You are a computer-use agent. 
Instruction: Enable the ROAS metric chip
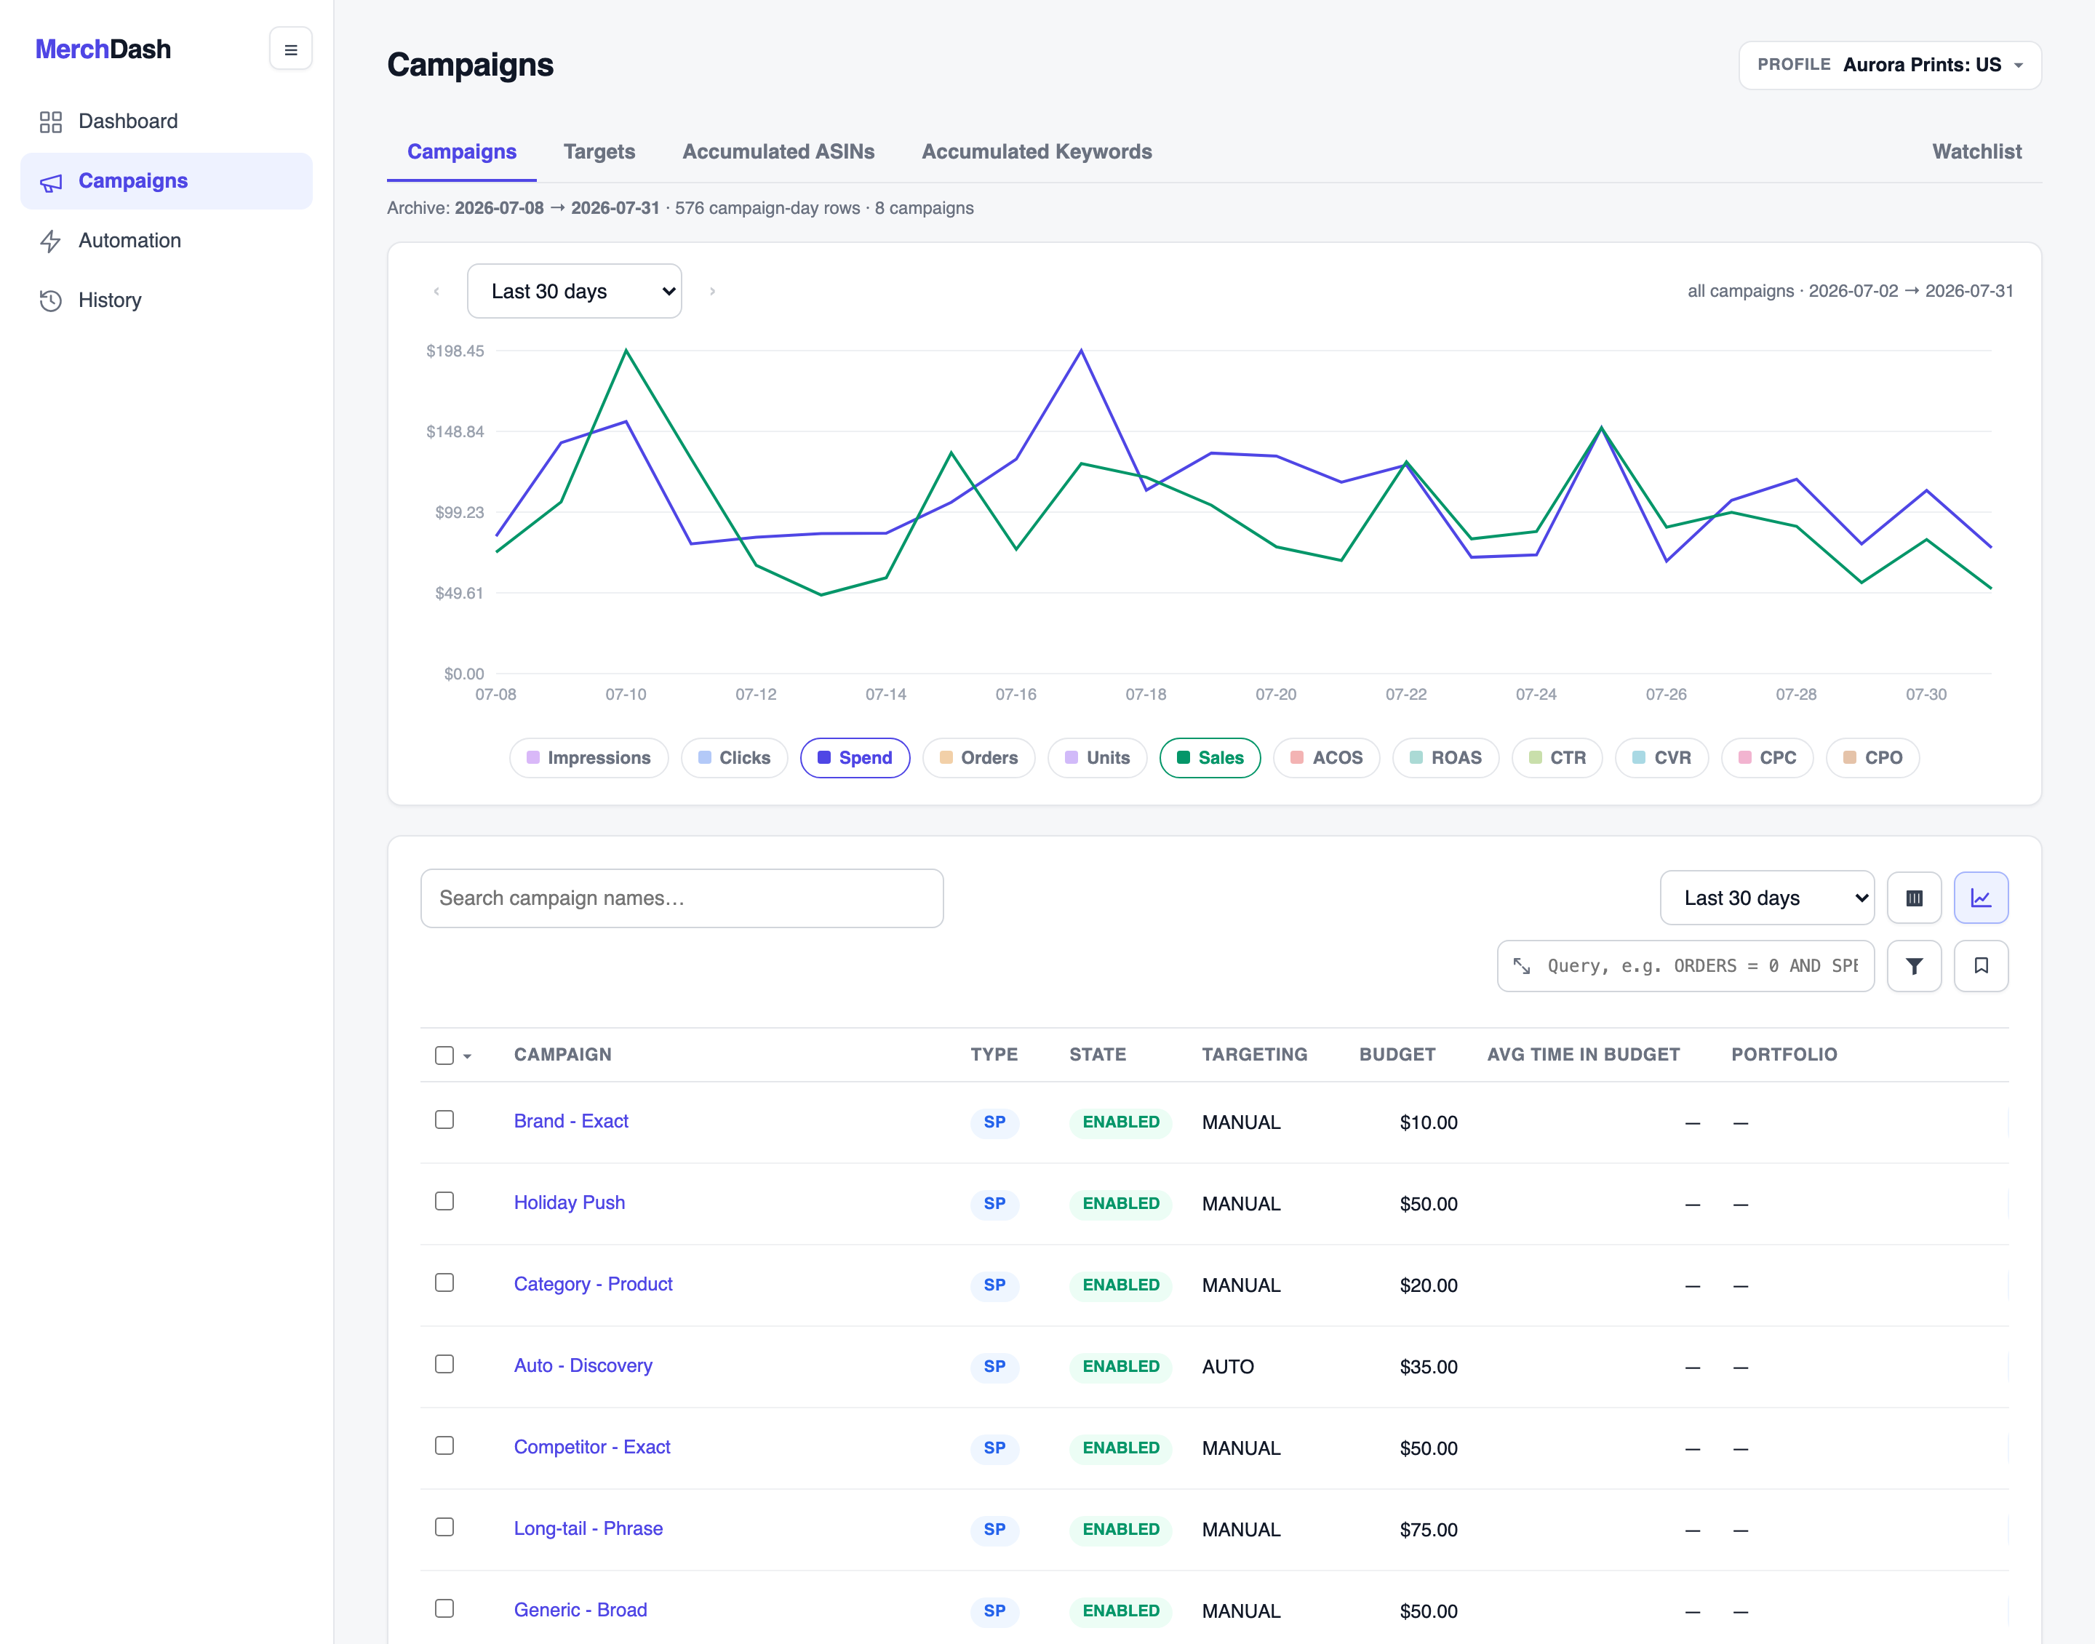(x=1445, y=757)
